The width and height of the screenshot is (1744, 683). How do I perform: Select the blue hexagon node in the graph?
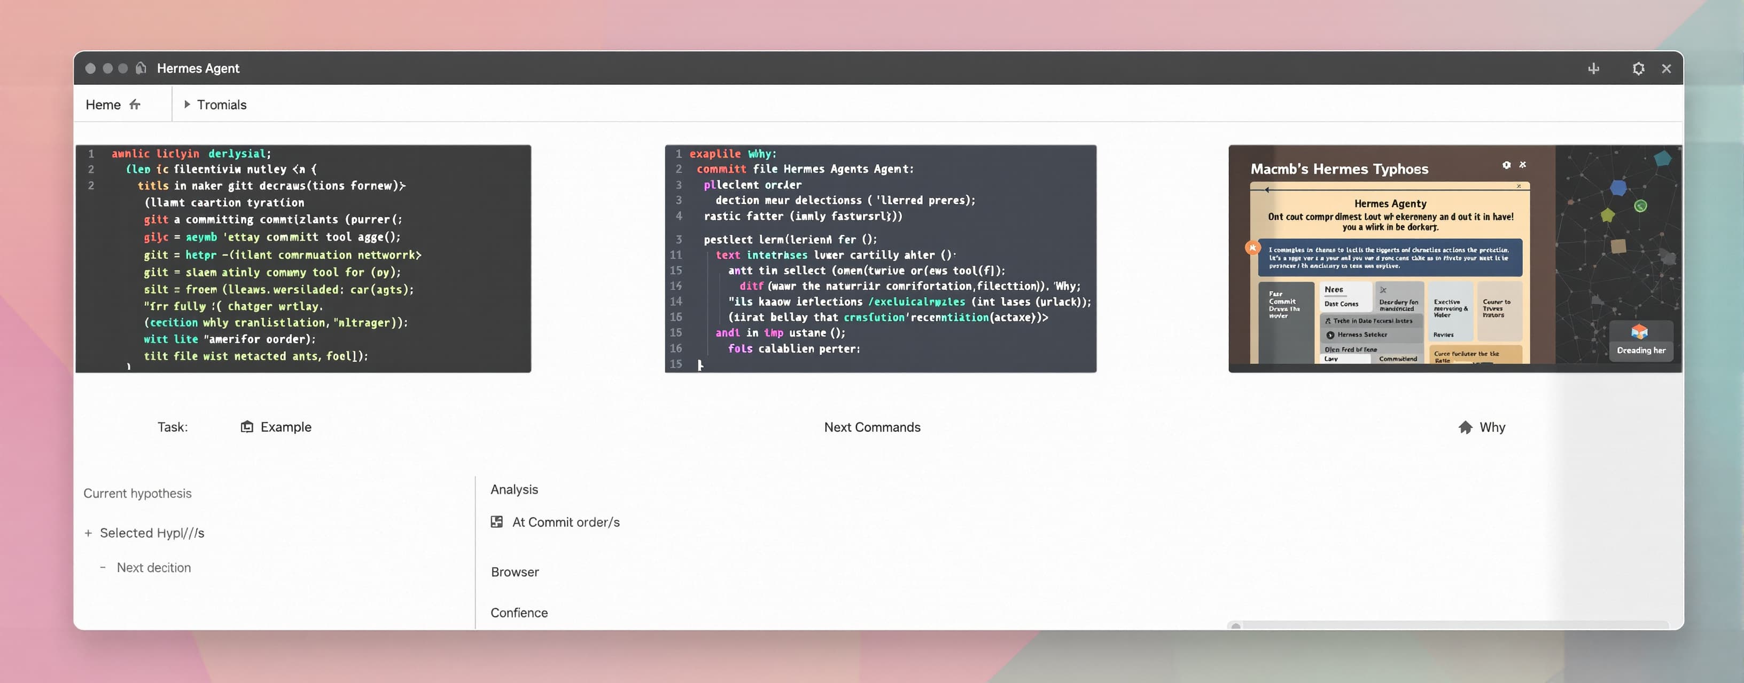pos(1618,187)
